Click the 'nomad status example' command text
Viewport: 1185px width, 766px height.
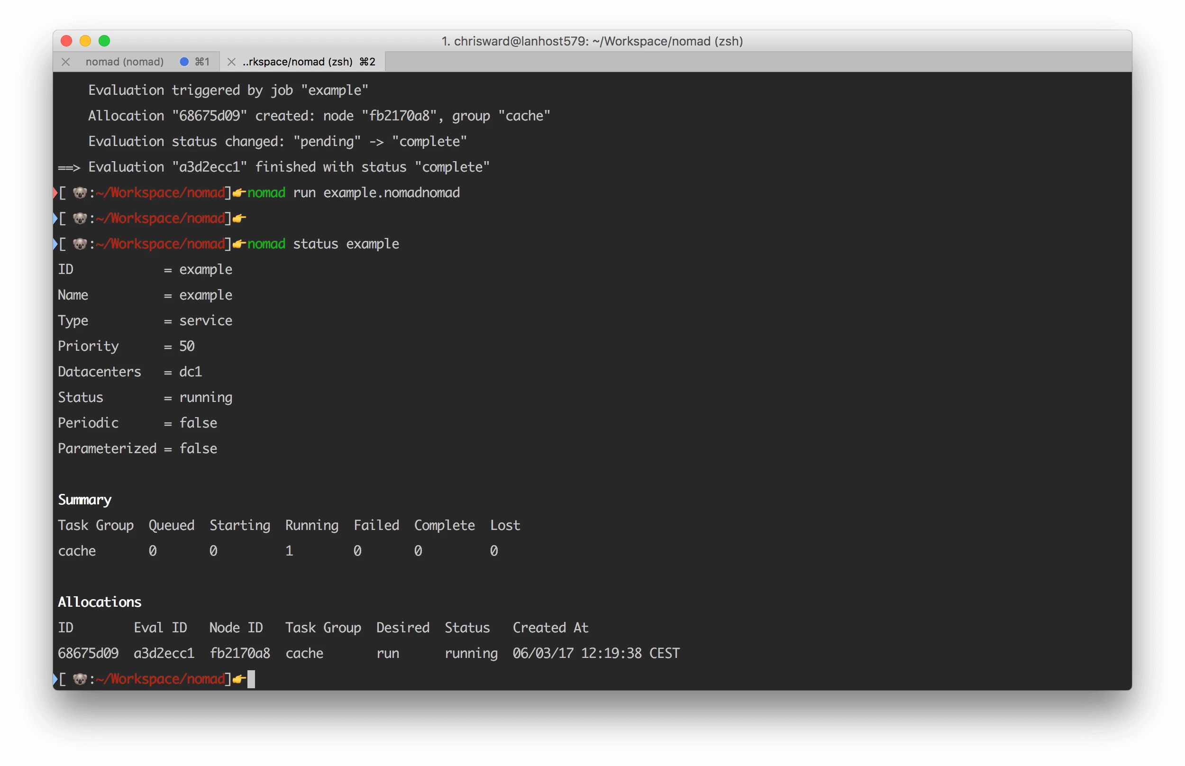click(x=323, y=244)
